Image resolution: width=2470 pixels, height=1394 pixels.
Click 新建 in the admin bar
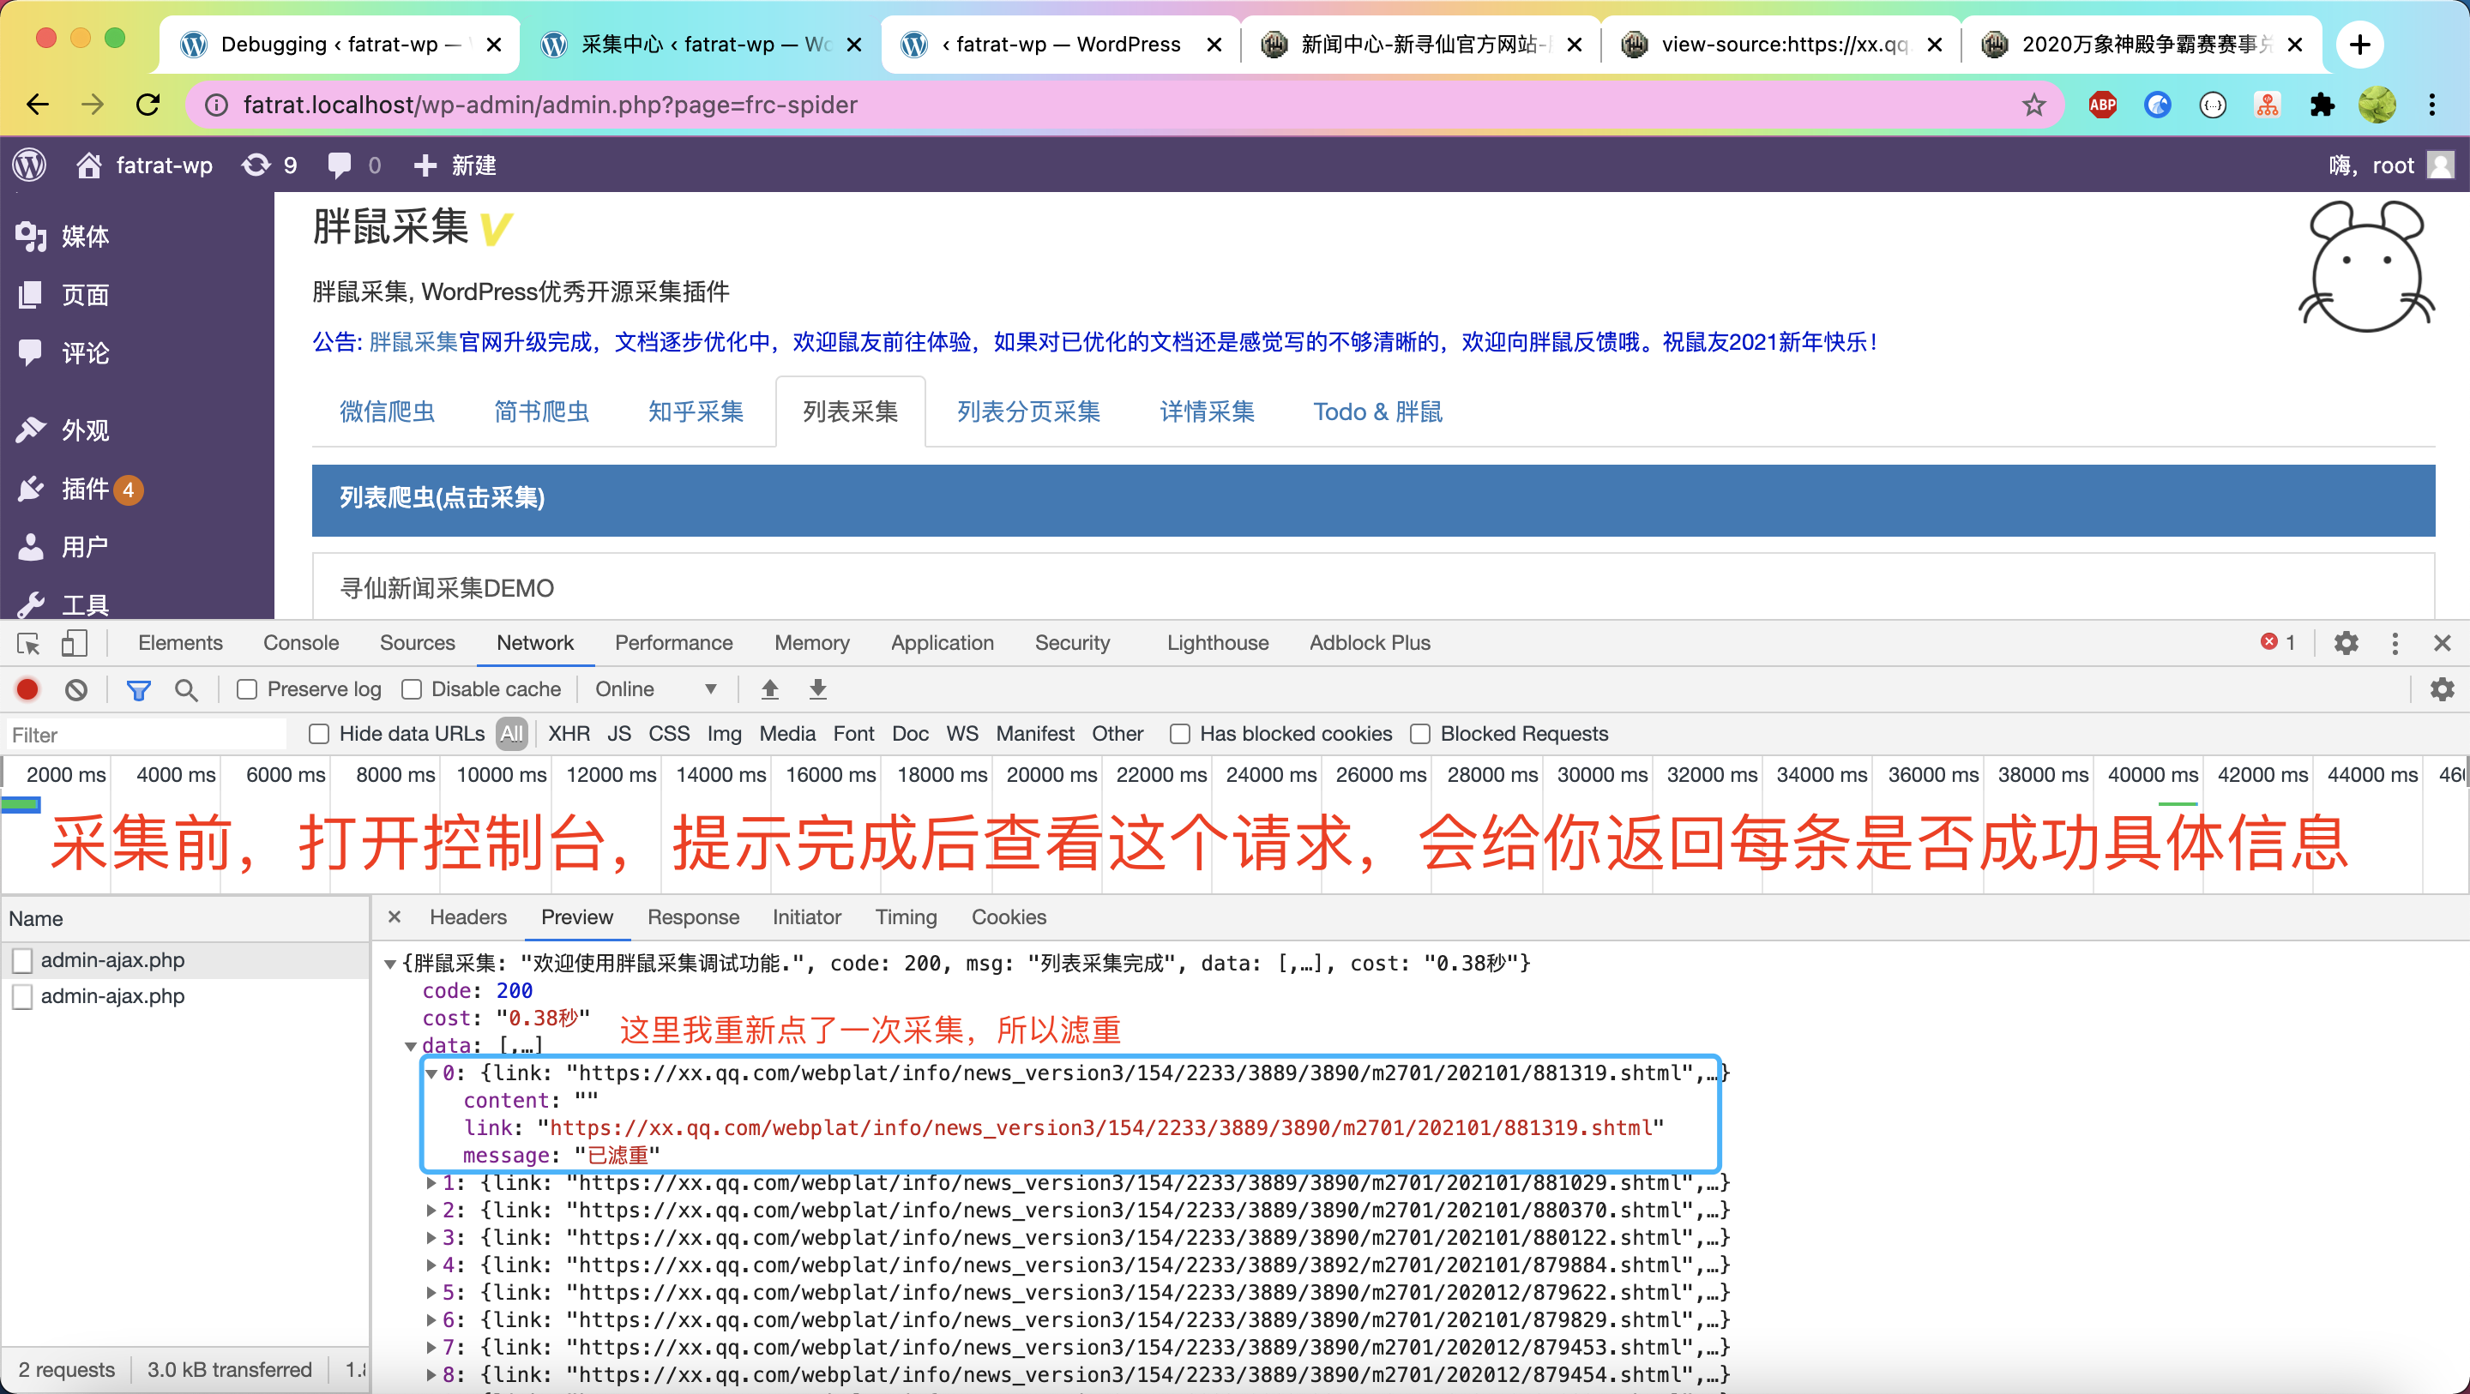click(x=456, y=165)
